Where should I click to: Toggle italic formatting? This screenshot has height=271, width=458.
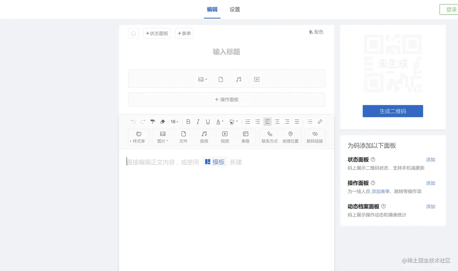coord(198,122)
